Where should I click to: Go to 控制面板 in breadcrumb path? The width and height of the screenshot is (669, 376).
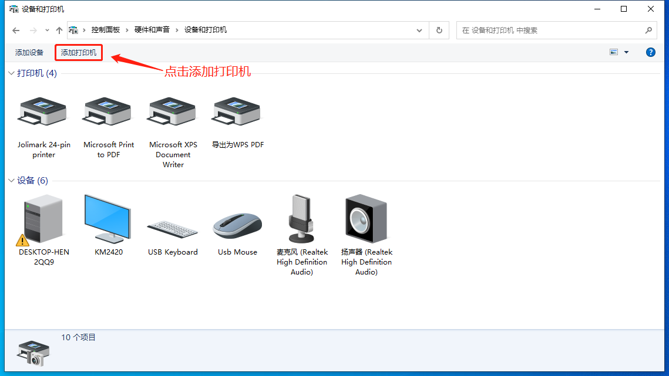click(105, 30)
